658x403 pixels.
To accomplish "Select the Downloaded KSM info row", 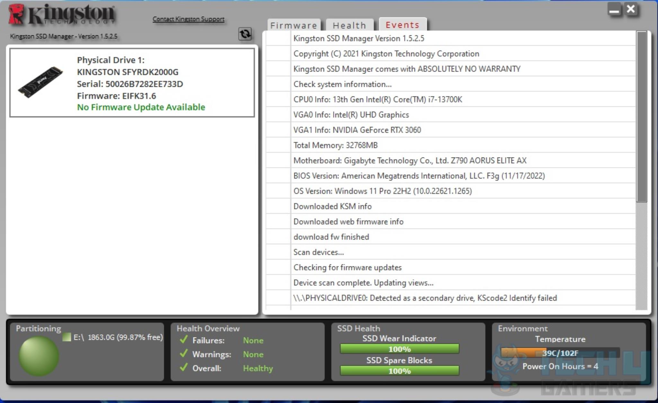I will coord(450,206).
